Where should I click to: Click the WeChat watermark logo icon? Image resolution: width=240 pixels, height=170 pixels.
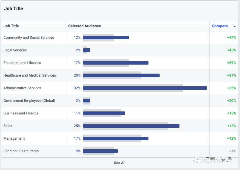[198, 159]
